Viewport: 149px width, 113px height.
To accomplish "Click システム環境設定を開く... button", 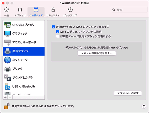I will point(97,53).
